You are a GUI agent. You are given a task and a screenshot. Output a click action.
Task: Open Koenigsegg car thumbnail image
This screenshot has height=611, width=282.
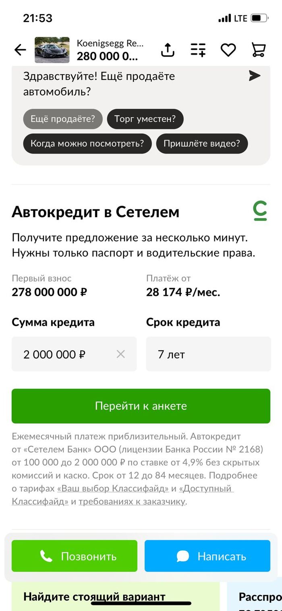(x=52, y=50)
